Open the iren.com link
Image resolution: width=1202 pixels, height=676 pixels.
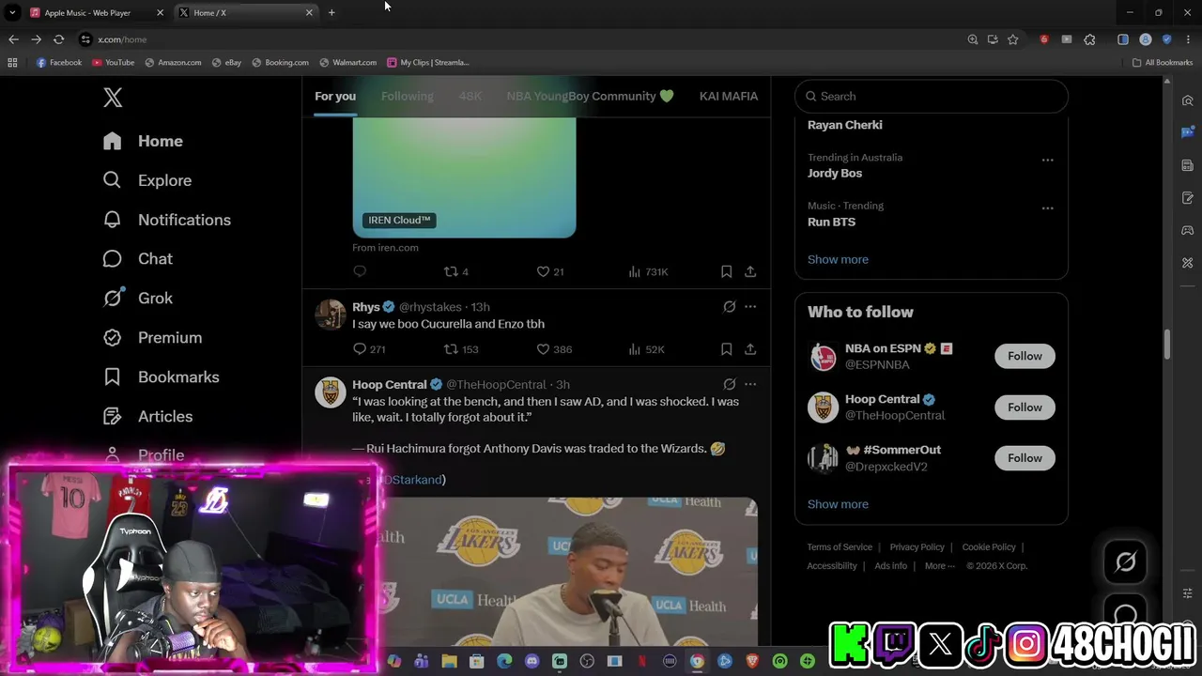click(x=385, y=248)
